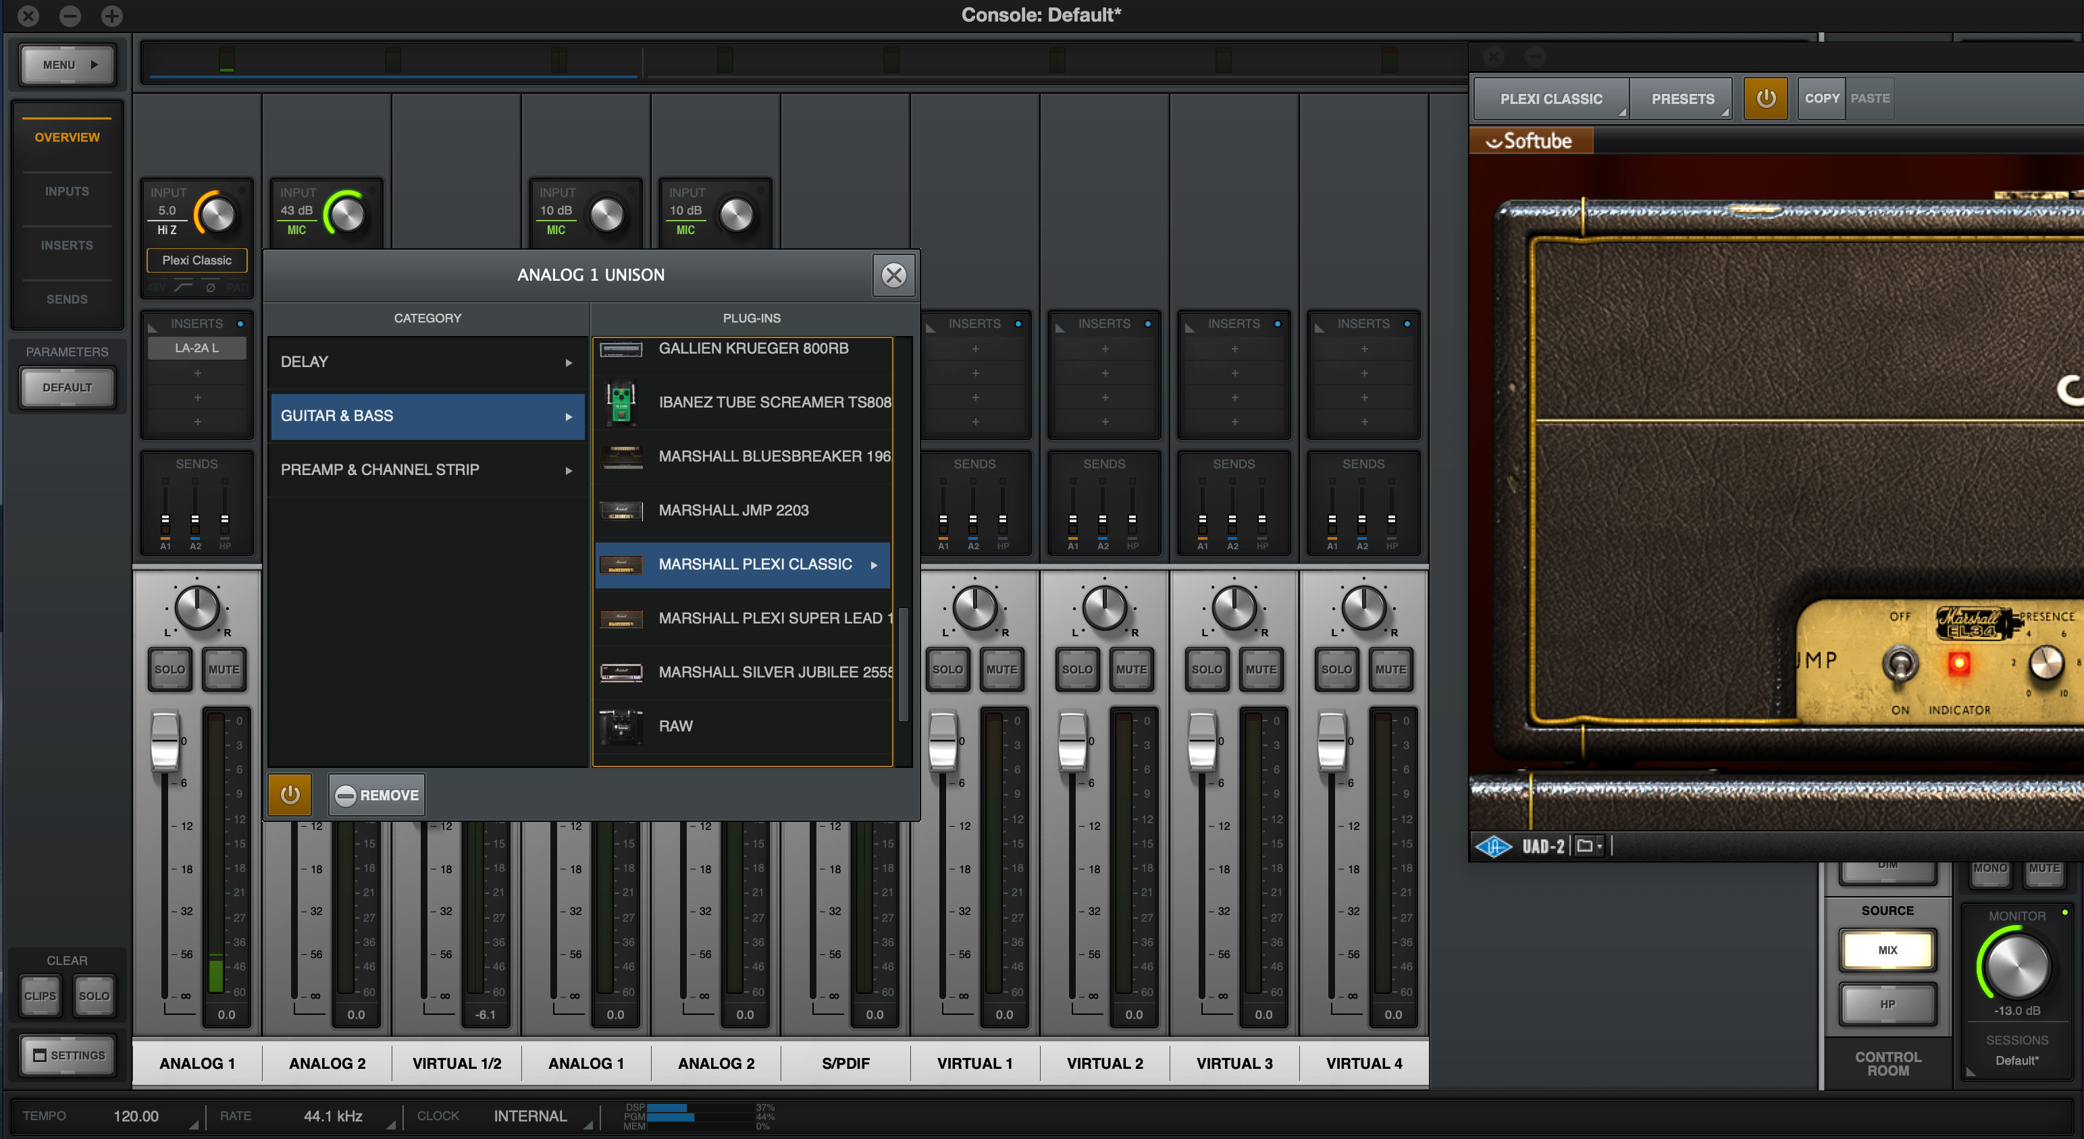This screenshot has height=1139, width=2084.
Task: Switch to INPUTS view in sidebar
Action: (67, 192)
